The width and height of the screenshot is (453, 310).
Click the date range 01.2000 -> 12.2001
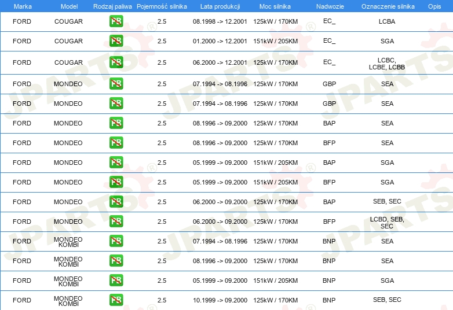[x=220, y=41]
